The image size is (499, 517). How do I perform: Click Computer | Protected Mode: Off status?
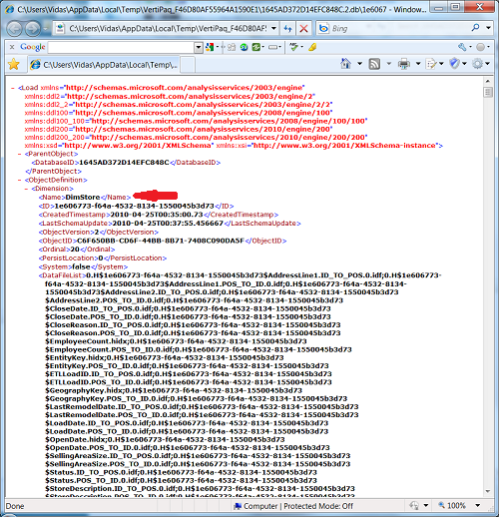(293, 506)
